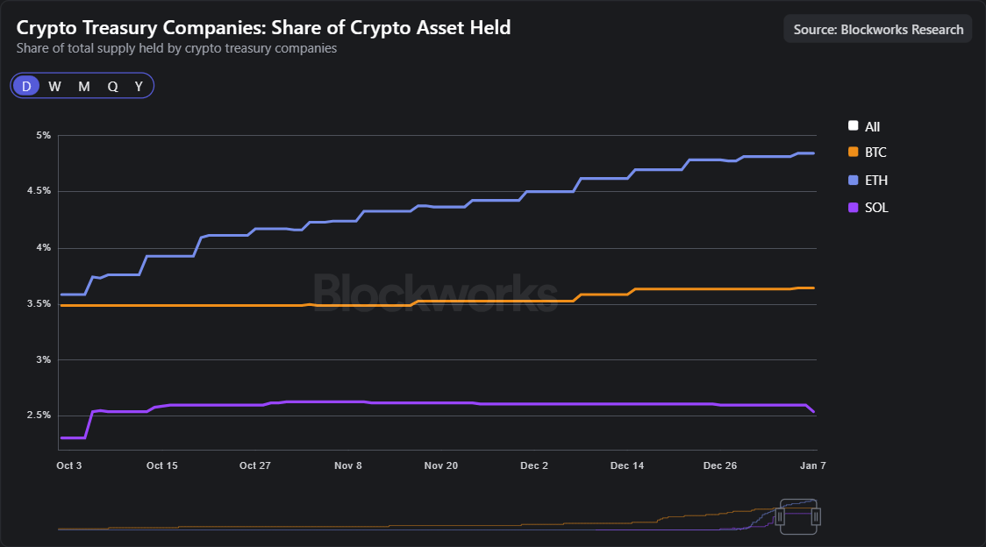Image resolution: width=986 pixels, height=547 pixels.
Task: Click the Dec 14 x-axis label
Action: tap(627, 465)
